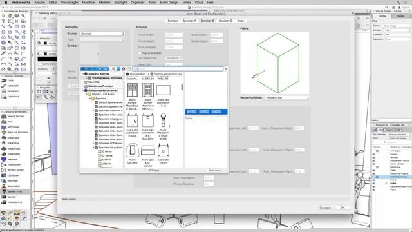Pick the Audio Bumper MeyerSound MG-LE symbol
412x232 pixels.
point(133,96)
